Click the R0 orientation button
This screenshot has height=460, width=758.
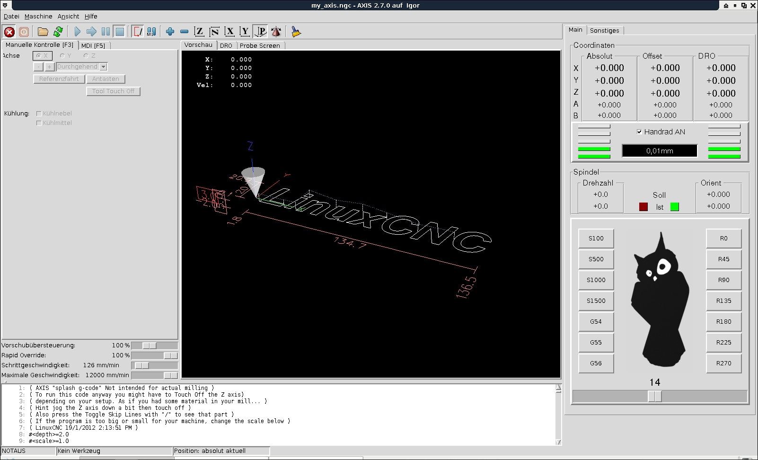(723, 239)
